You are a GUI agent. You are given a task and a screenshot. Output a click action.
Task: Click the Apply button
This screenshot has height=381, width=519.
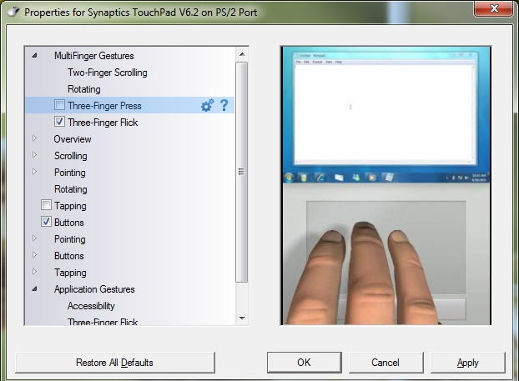tap(468, 363)
